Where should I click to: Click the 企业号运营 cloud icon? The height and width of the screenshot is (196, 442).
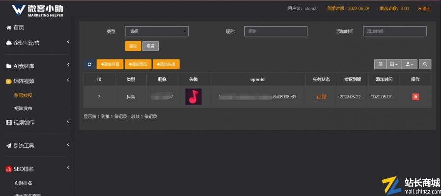coord(9,43)
